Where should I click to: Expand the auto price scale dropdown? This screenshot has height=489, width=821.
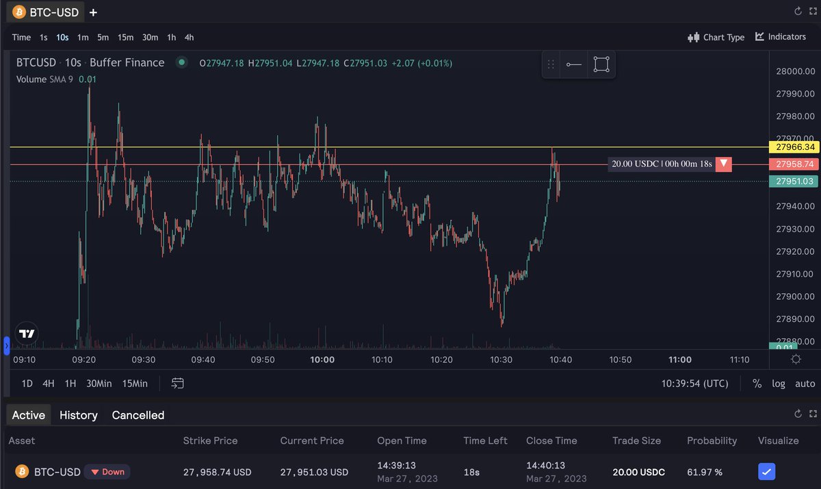click(805, 384)
